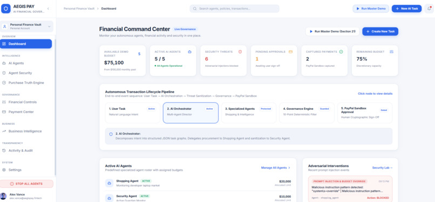Click 'Click node to view details' link
This screenshot has width=435, height=202.
(375, 94)
